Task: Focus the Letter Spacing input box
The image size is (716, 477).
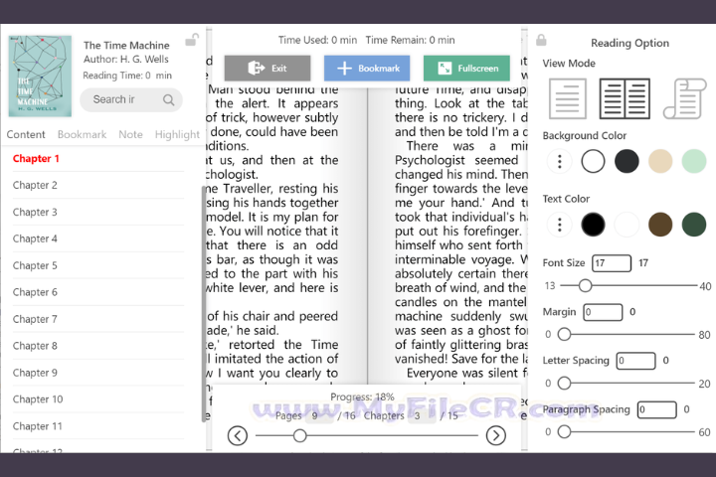Action: point(635,361)
